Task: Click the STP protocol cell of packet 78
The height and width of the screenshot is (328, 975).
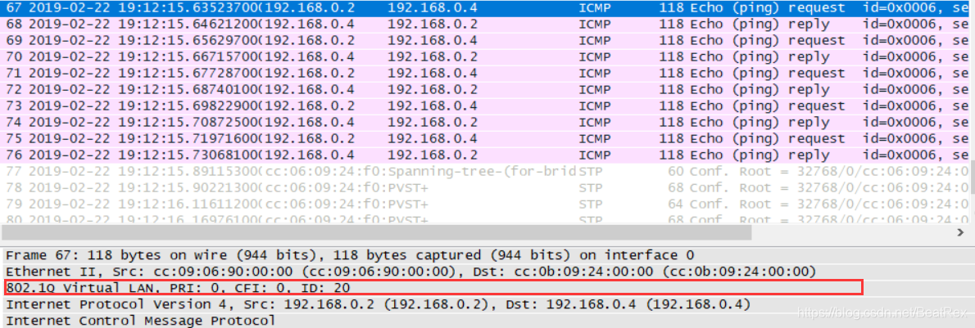Action: pyautogui.click(x=591, y=187)
